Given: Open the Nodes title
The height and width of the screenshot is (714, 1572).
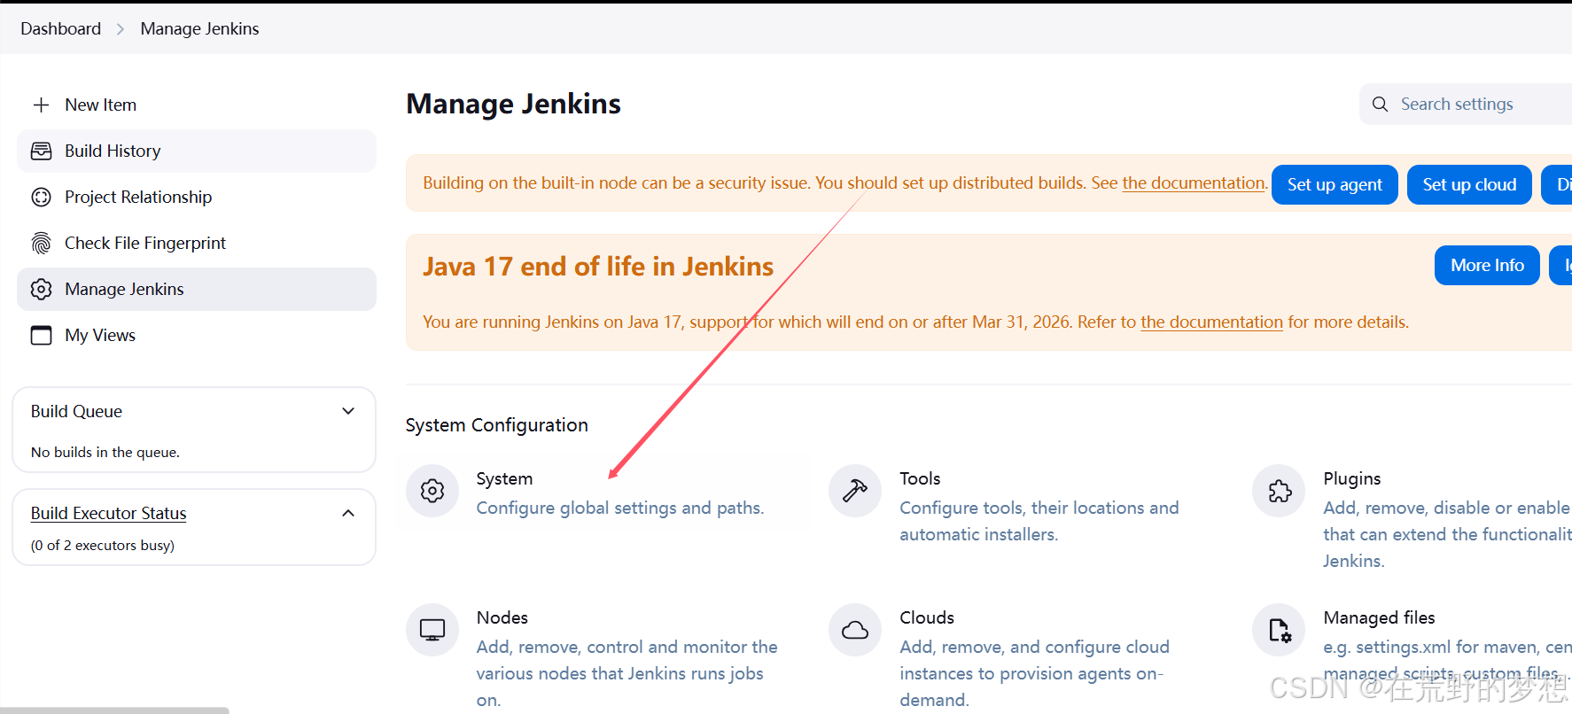Looking at the screenshot, I should 502,617.
